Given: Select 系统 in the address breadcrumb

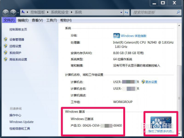Looking at the screenshot, I should tap(78, 12).
